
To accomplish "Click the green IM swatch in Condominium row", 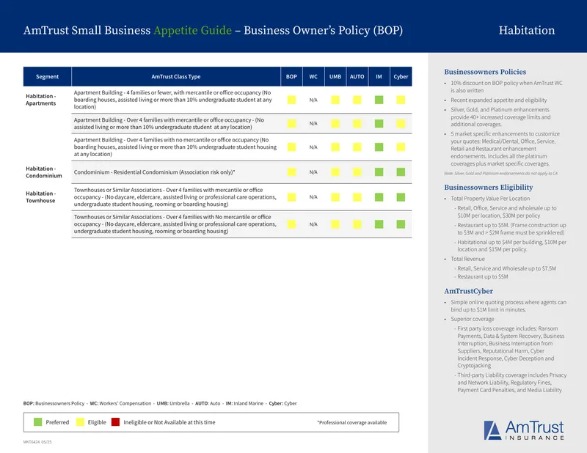I will 379,172.
